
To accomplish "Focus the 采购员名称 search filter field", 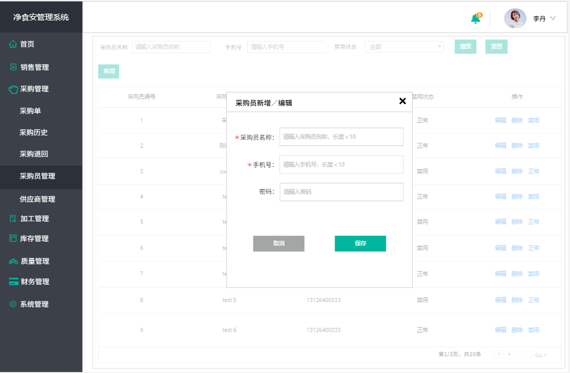I will [171, 47].
